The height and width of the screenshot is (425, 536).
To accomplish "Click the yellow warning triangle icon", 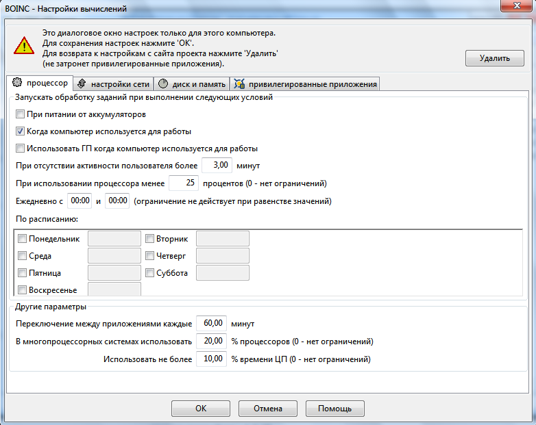I will pos(24,46).
